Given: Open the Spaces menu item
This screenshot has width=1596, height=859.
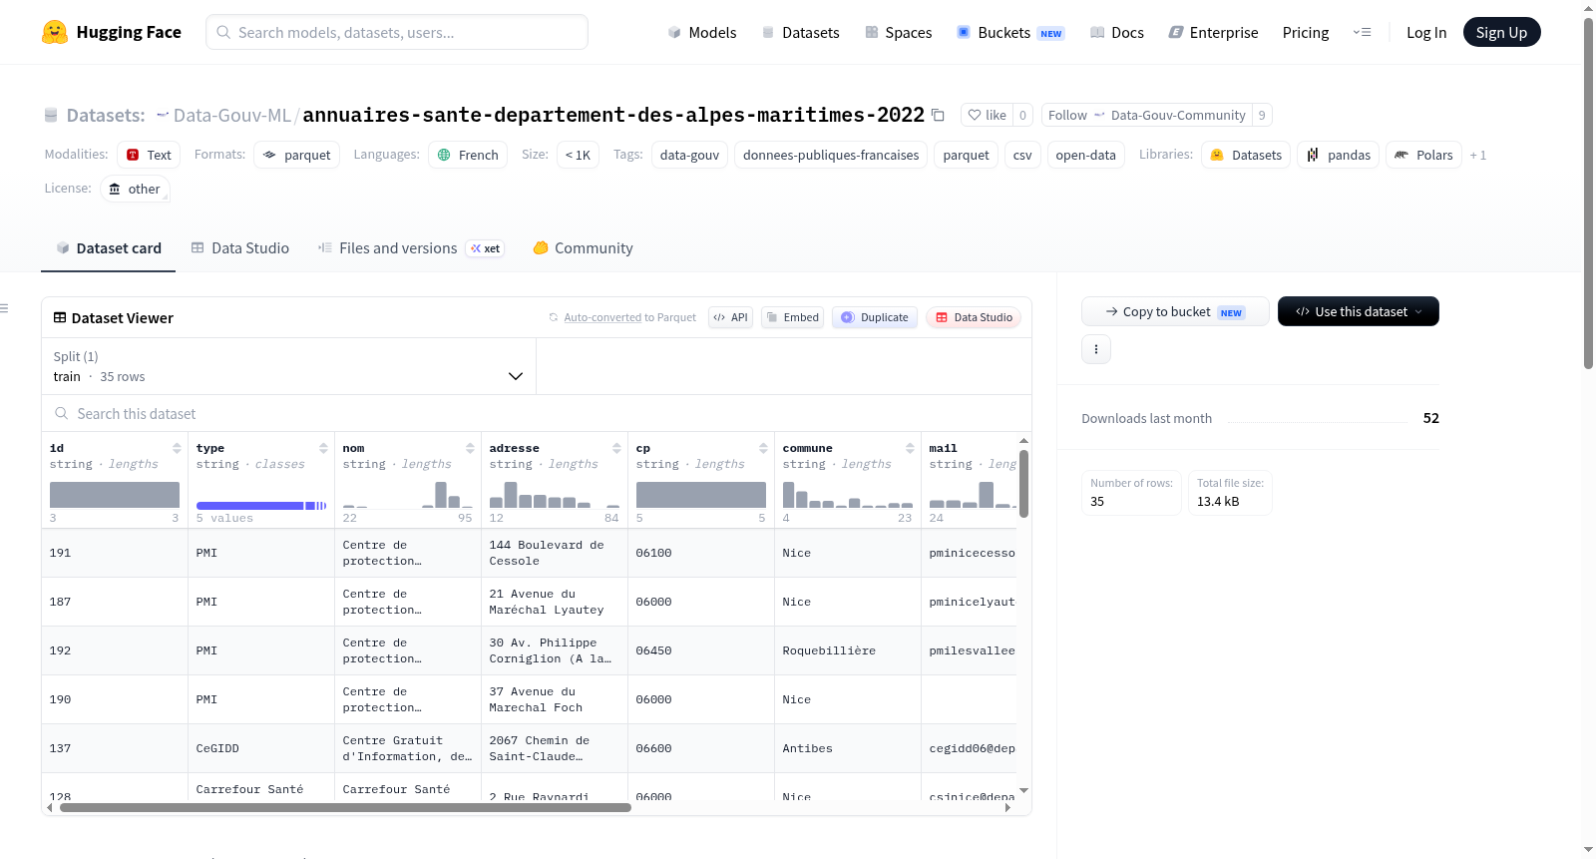Looking at the screenshot, I should 898,32.
